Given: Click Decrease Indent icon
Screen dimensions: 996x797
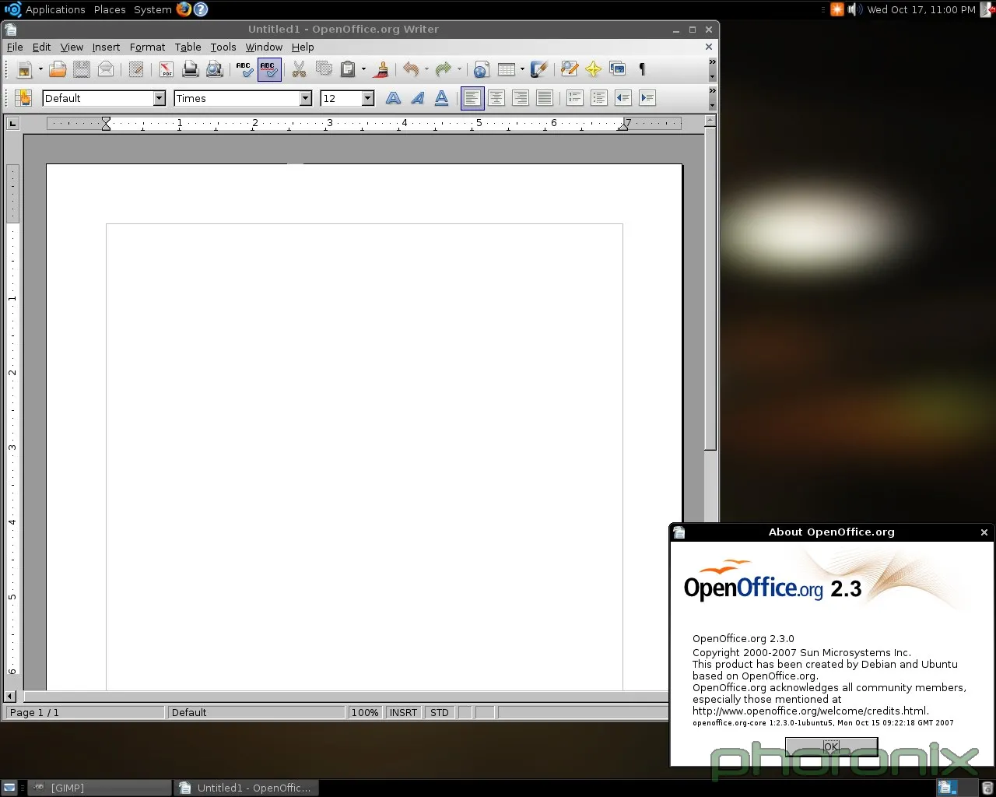Looking at the screenshot, I should coord(623,98).
